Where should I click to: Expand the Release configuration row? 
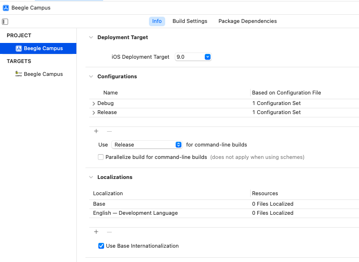tap(94, 113)
